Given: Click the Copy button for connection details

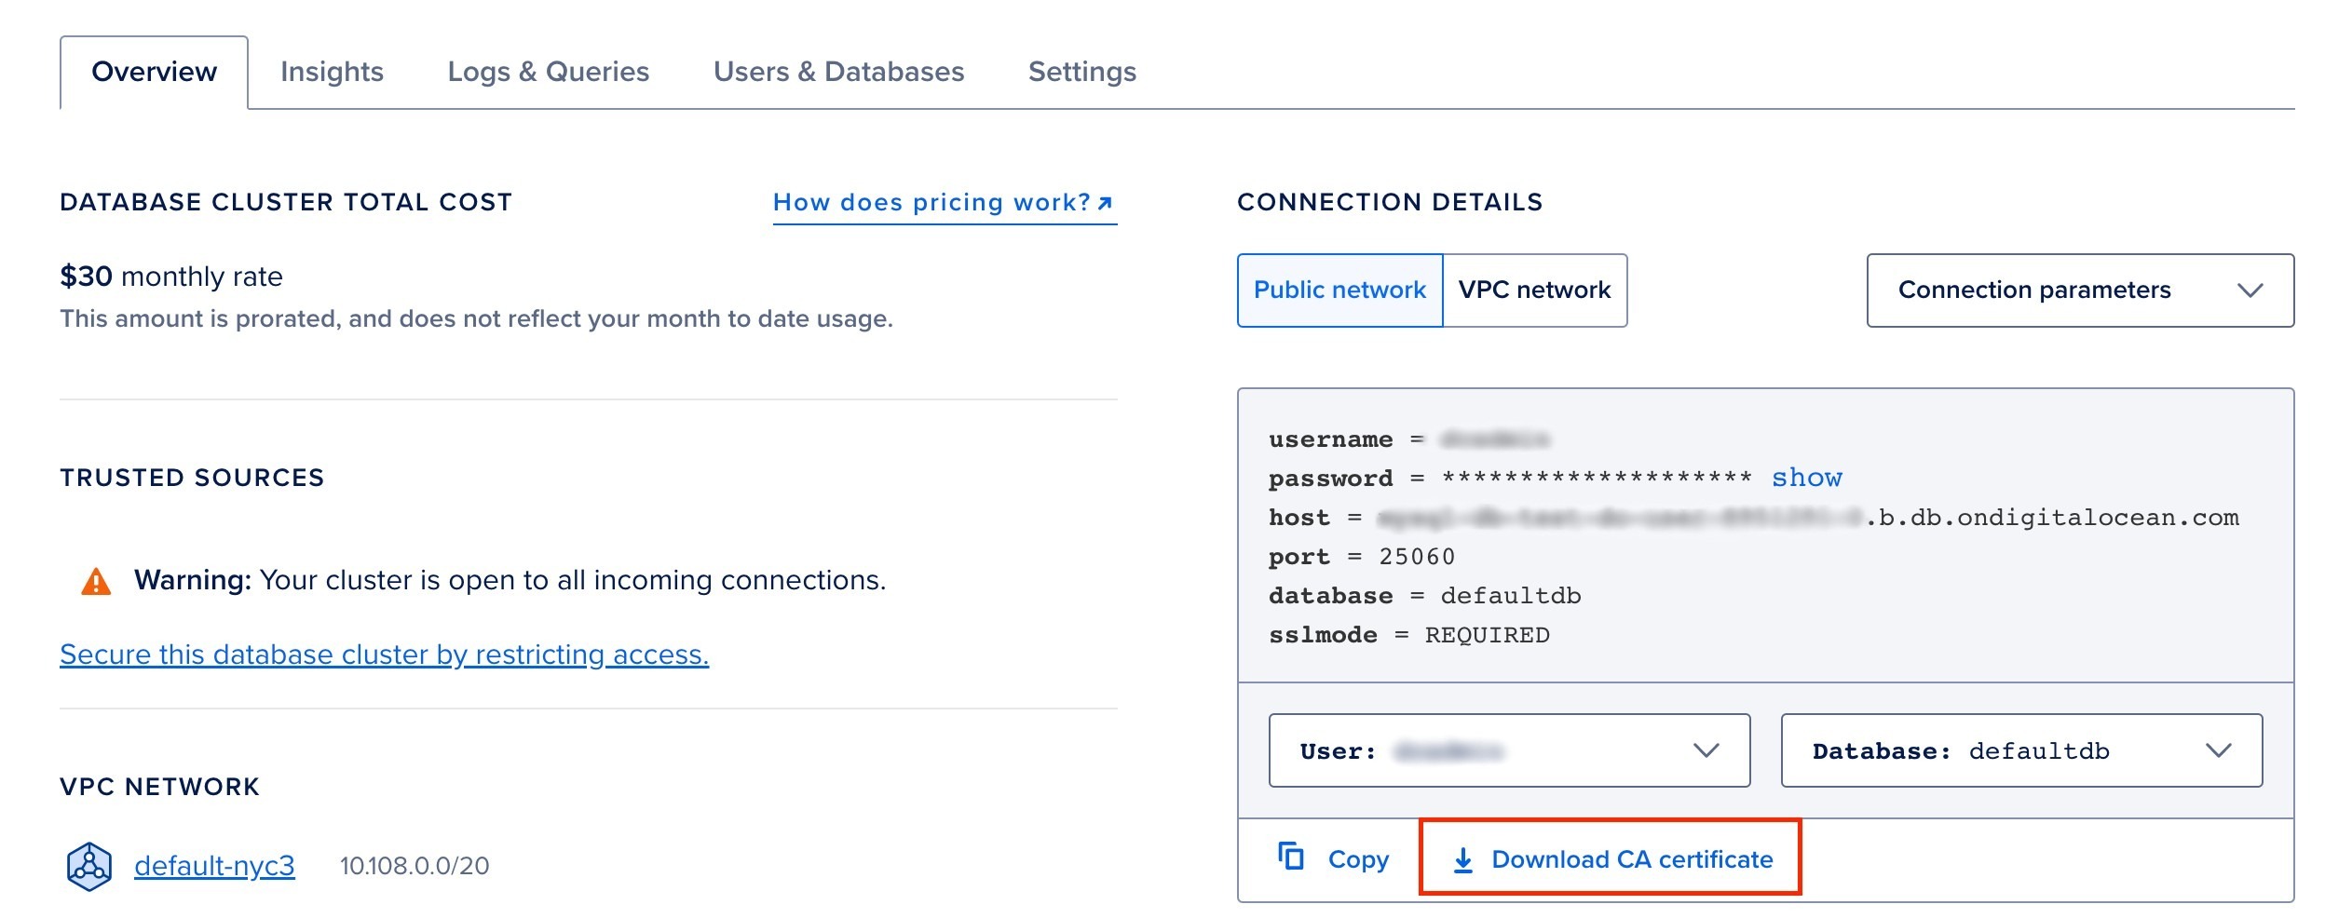Looking at the screenshot, I should click(x=1355, y=859).
